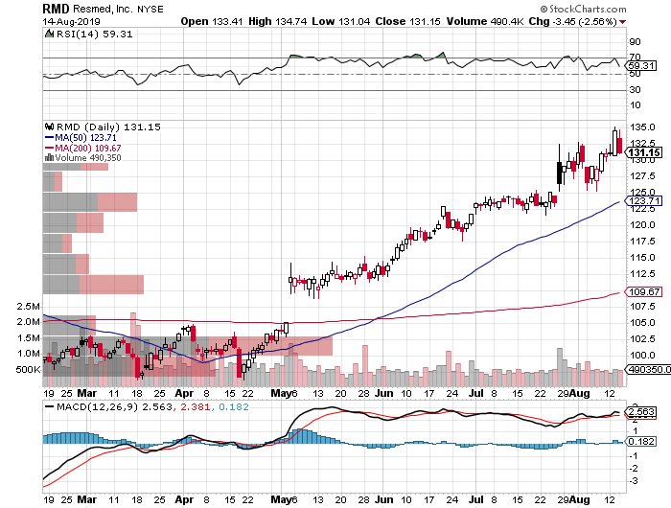Image resolution: width=671 pixels, height=508 pixels.
Task: Click the RMD ticker symbol title
Action: (56, 9)
